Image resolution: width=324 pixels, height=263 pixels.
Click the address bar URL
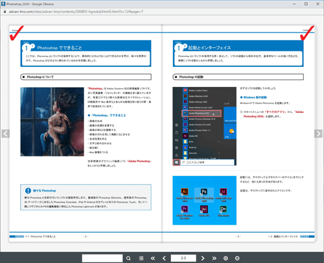pyautogui.click(x=76, y=12)
